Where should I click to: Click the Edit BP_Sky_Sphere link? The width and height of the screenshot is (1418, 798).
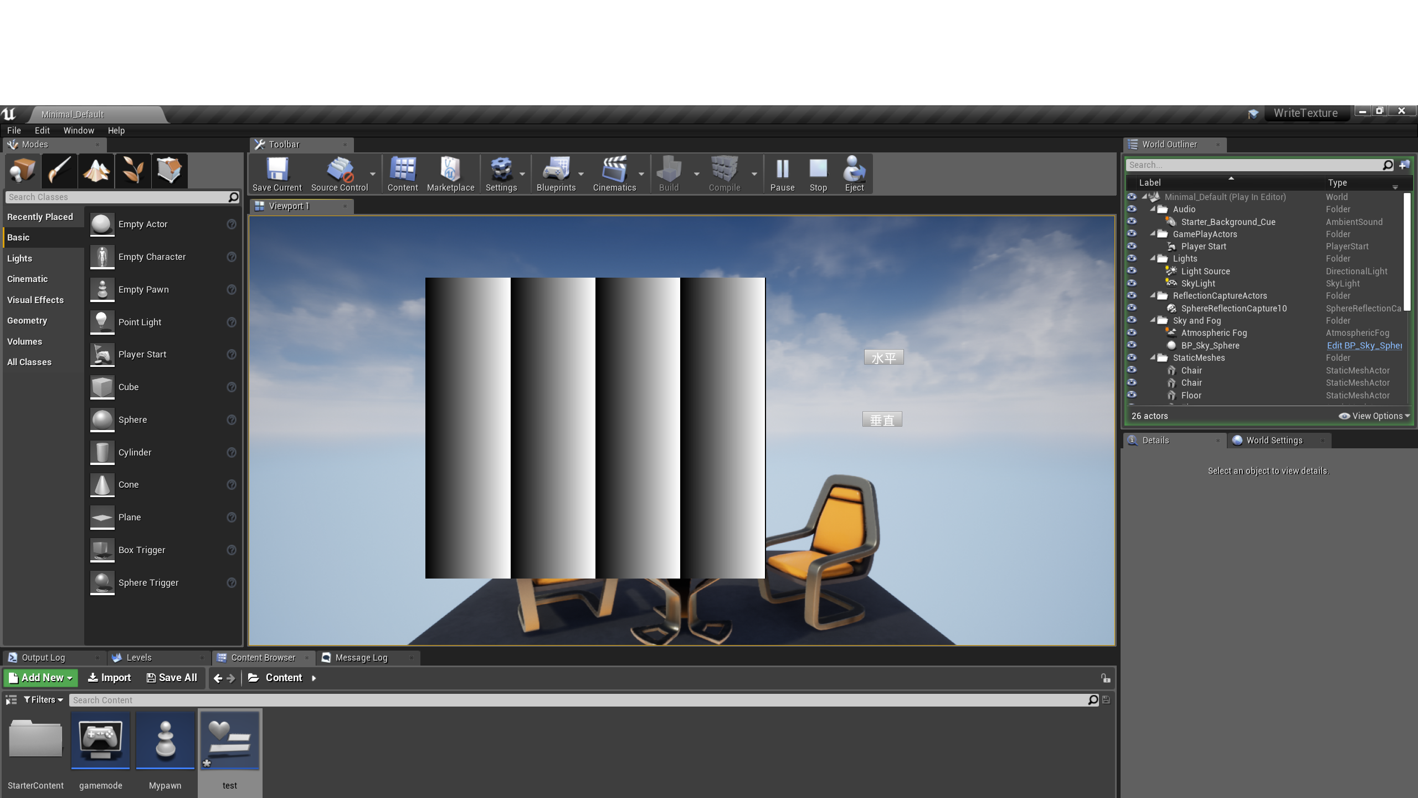1364,345
